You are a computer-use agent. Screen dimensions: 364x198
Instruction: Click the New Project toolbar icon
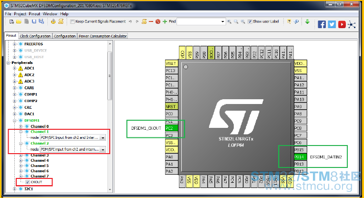(11, 21)
